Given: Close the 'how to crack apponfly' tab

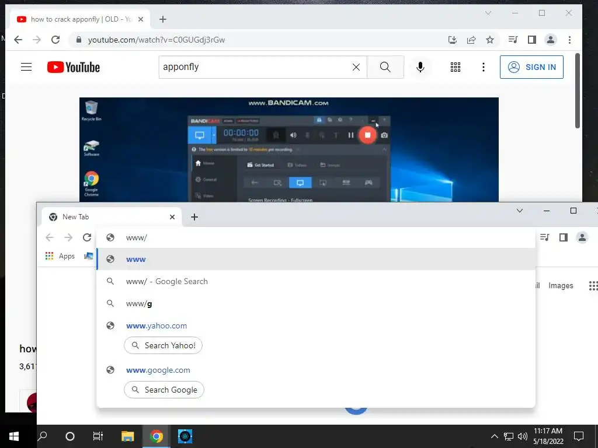Looking at the screenshot, I should (141, 19).
